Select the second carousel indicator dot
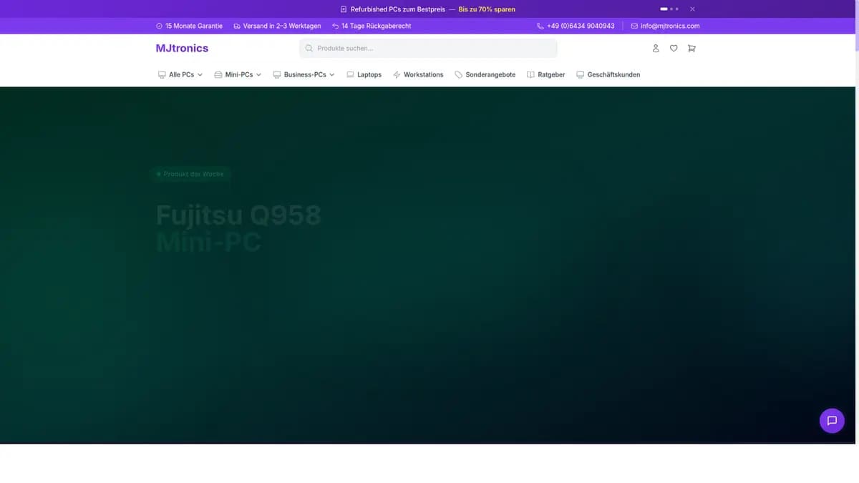859x483 pixels. click(x=671, y=9)
